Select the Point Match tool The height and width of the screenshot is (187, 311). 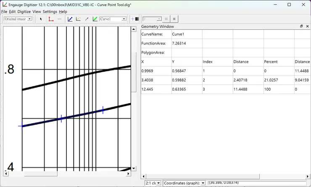(x=78, y=19)
